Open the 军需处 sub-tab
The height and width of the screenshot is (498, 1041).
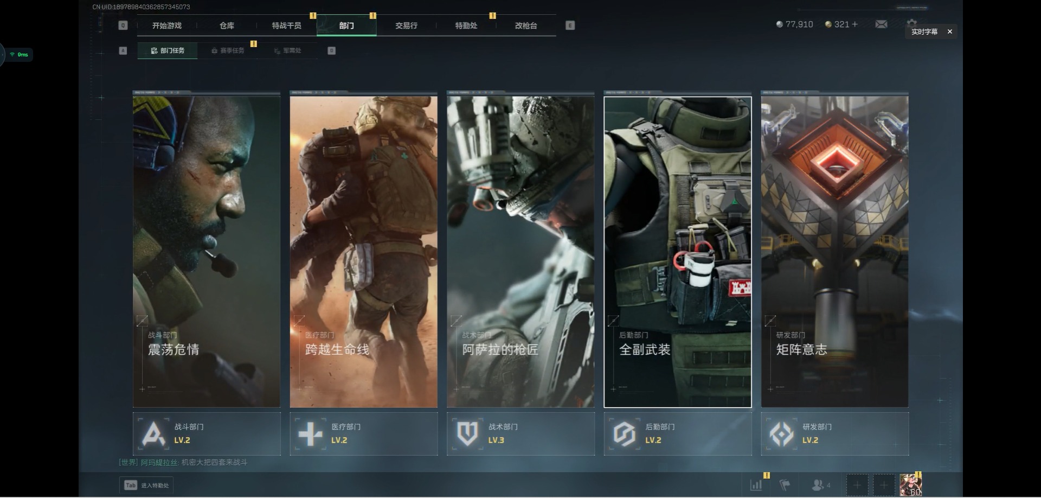click(287, 50)
